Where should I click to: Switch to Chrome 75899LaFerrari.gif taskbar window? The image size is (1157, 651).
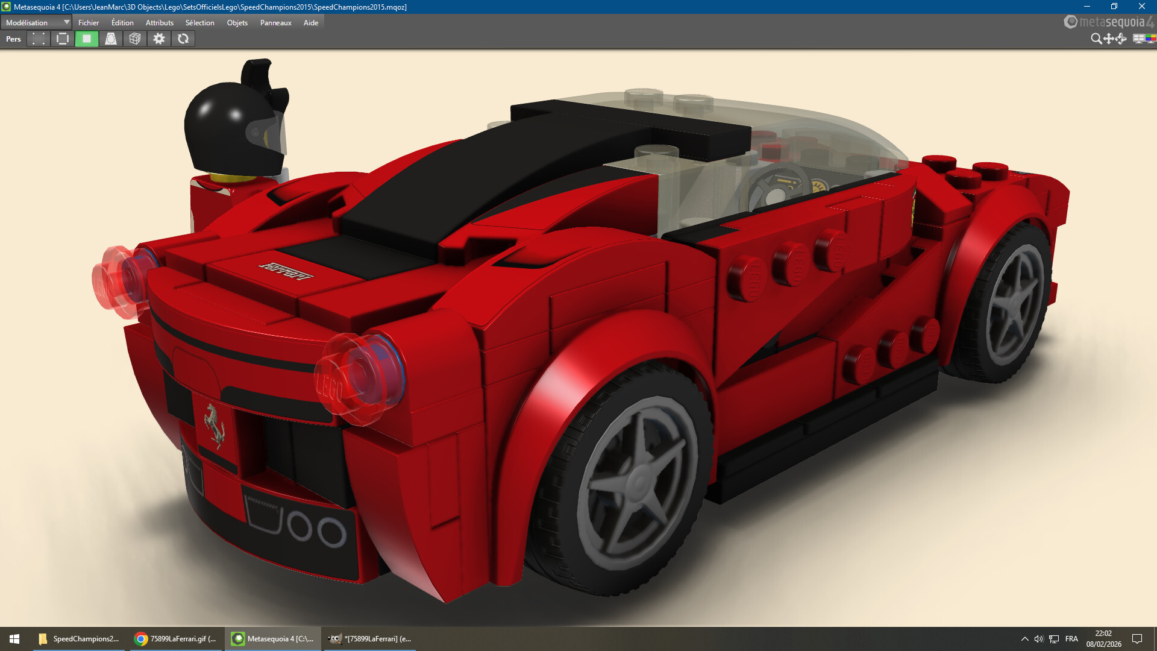(x=175, y=639)
